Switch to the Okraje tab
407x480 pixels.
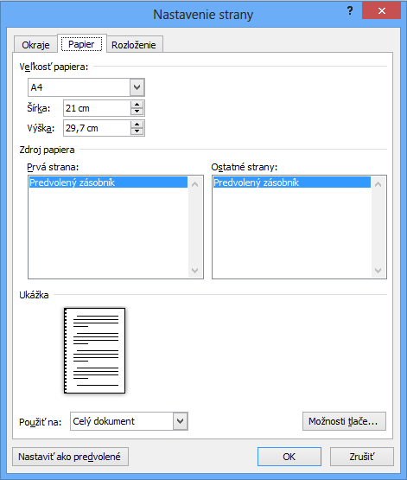(x=35, y=45)
